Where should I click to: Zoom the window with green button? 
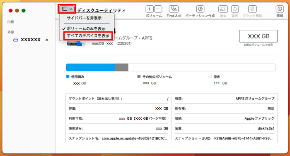click(x=24, y=11)
